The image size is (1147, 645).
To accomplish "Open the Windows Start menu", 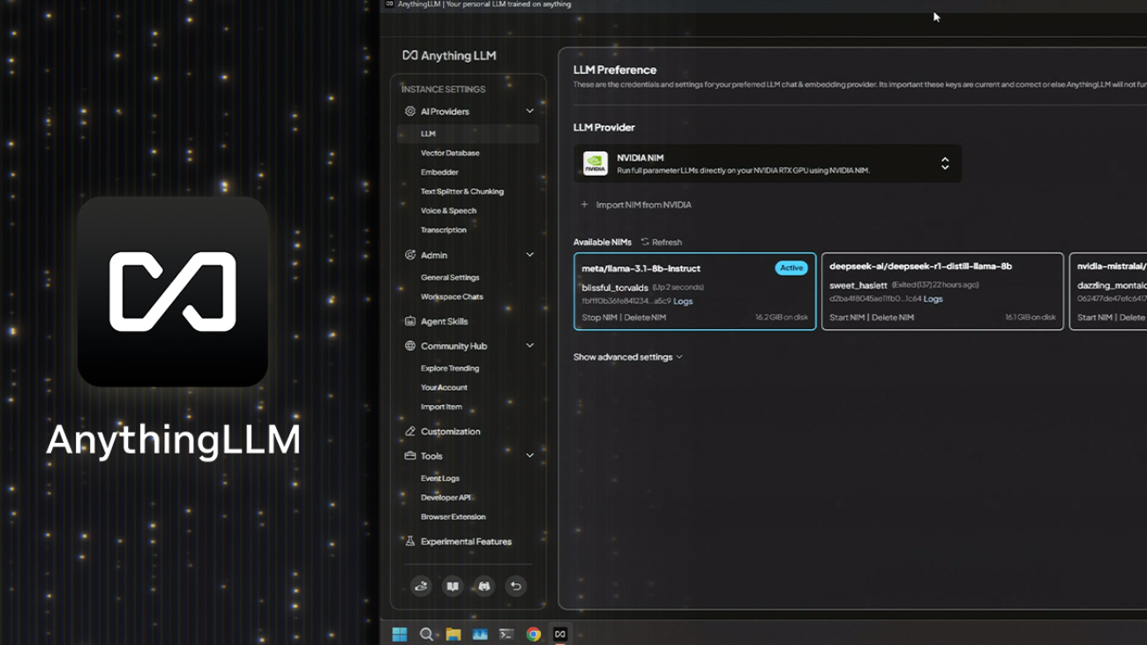I will click(400, 634).
